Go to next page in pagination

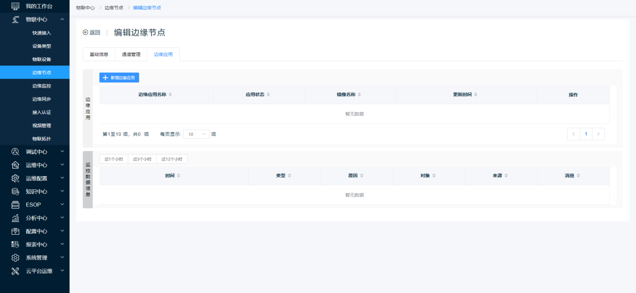pyautogui.click(x=598, y=134)
